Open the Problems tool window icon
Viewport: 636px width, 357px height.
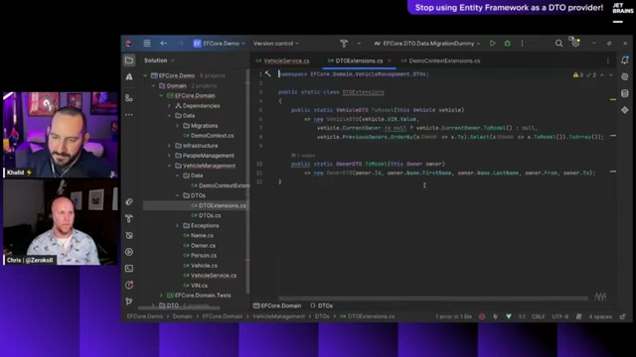coord(129,285)
